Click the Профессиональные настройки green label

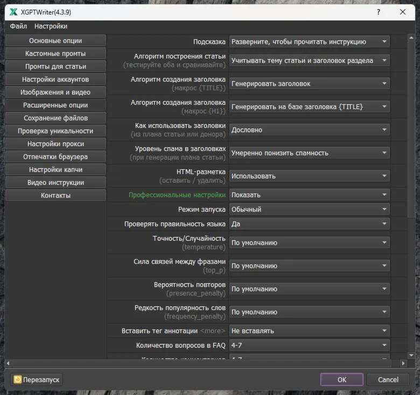177,195
